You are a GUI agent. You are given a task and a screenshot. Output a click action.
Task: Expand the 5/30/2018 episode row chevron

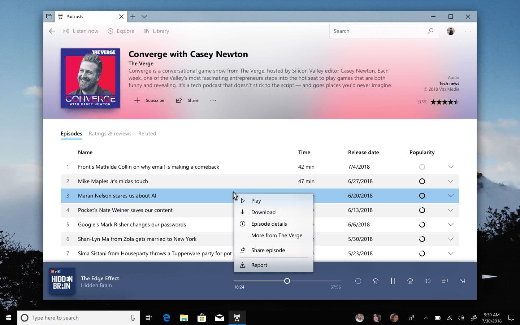coord(451,239)
